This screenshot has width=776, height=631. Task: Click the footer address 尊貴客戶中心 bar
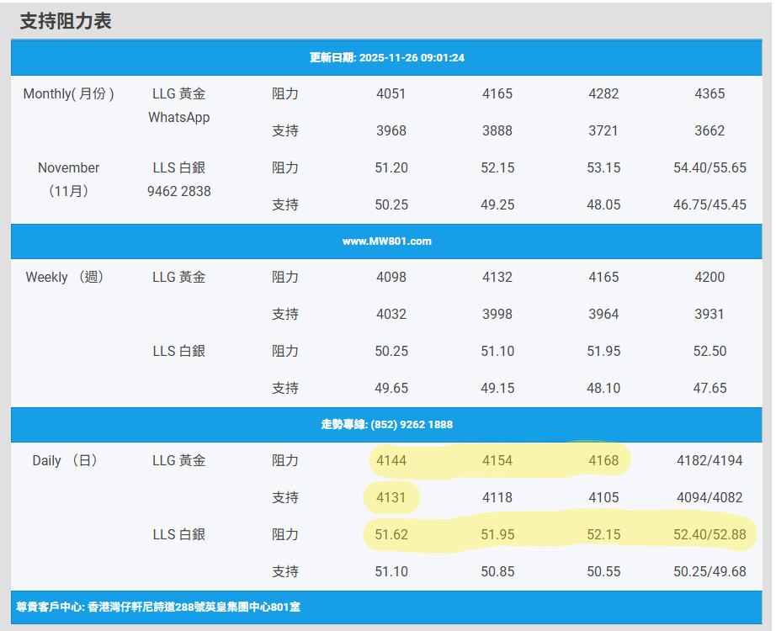pos(158,607)
